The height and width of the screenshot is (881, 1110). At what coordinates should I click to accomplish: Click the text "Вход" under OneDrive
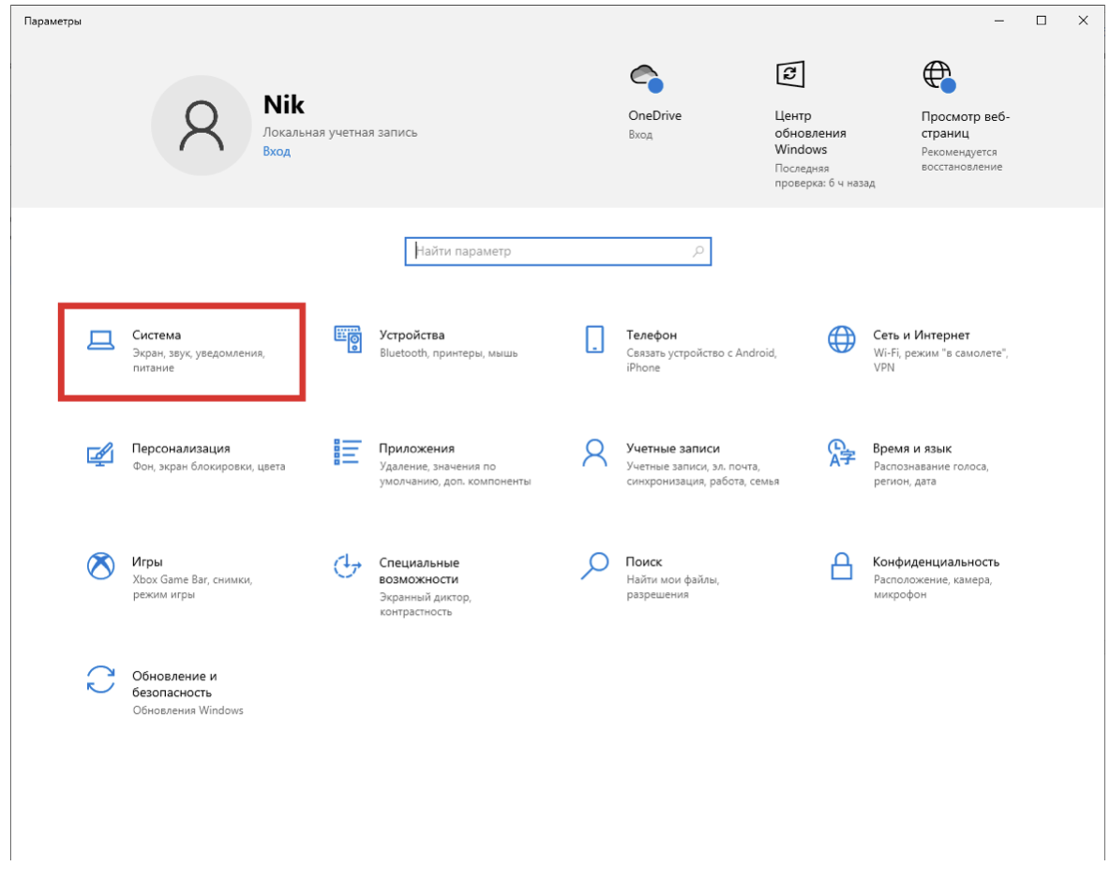coord(640,134)
